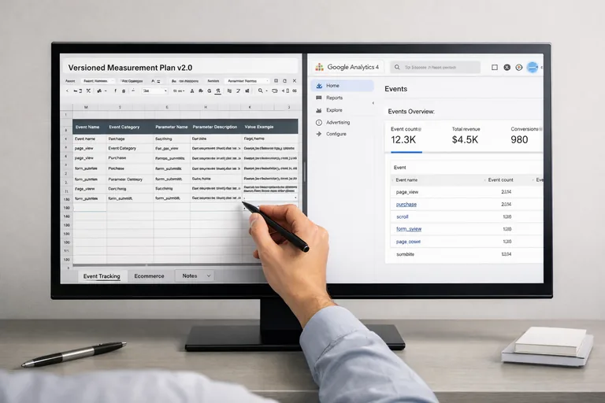
Task: Open the Reports section icon
Action: [x=318, y=98]
